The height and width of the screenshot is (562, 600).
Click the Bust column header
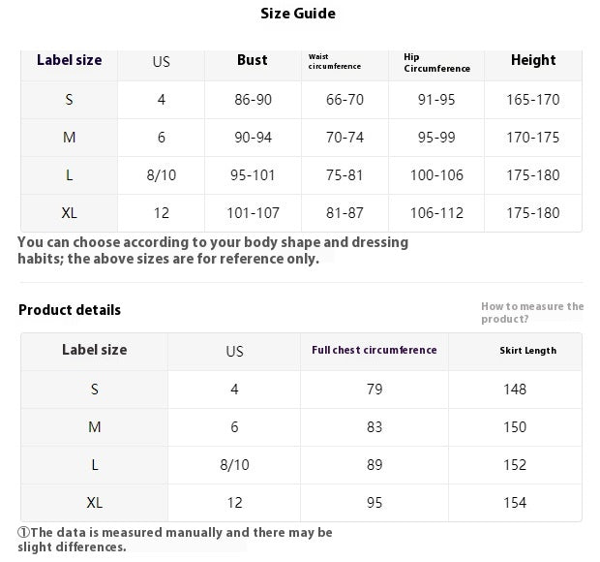pos(253,60)
